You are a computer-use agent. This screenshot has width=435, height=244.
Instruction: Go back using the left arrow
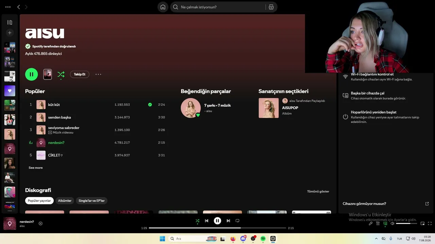[x=19, y=7]
